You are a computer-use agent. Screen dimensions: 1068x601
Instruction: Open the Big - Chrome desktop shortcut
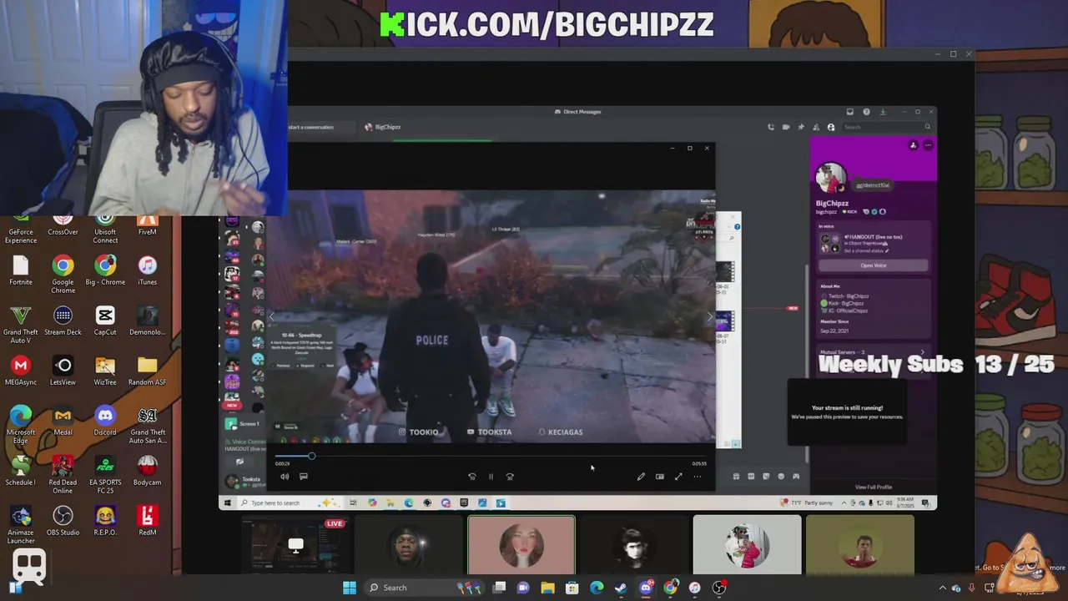point(105,270)
